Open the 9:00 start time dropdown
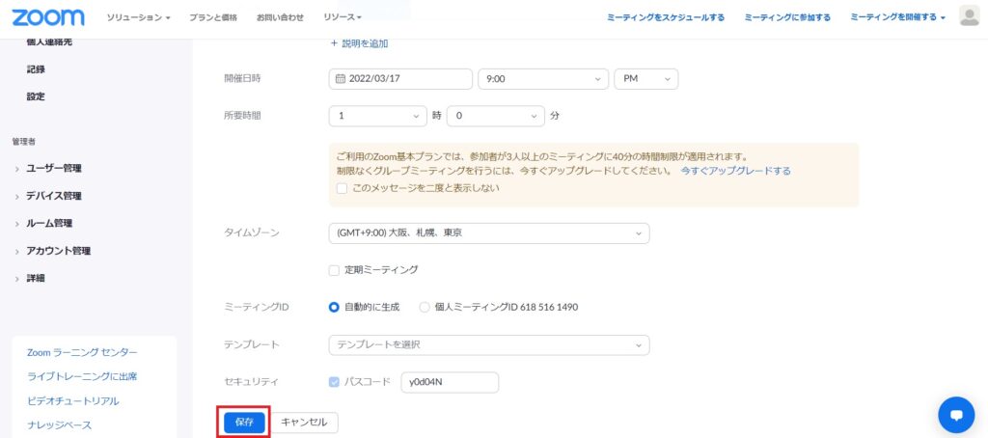 pos(543,79)
